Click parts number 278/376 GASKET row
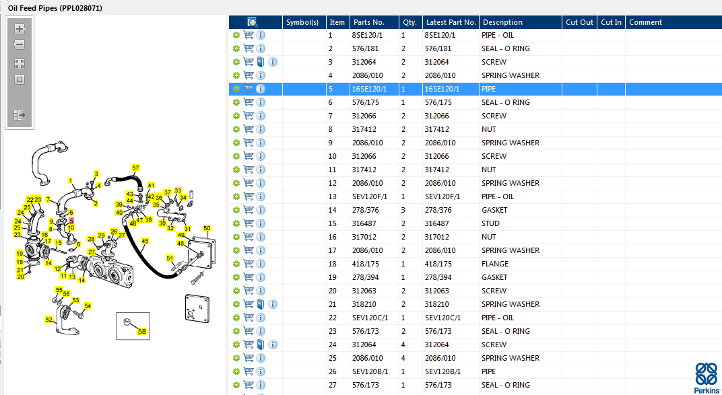Screen dimensions: 722x395 [365, 210]
